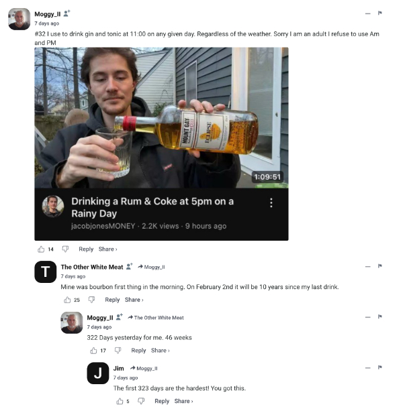Reply to The Other White Meat's comment
The image size is (403, 413).
click(x=112, y=300)
